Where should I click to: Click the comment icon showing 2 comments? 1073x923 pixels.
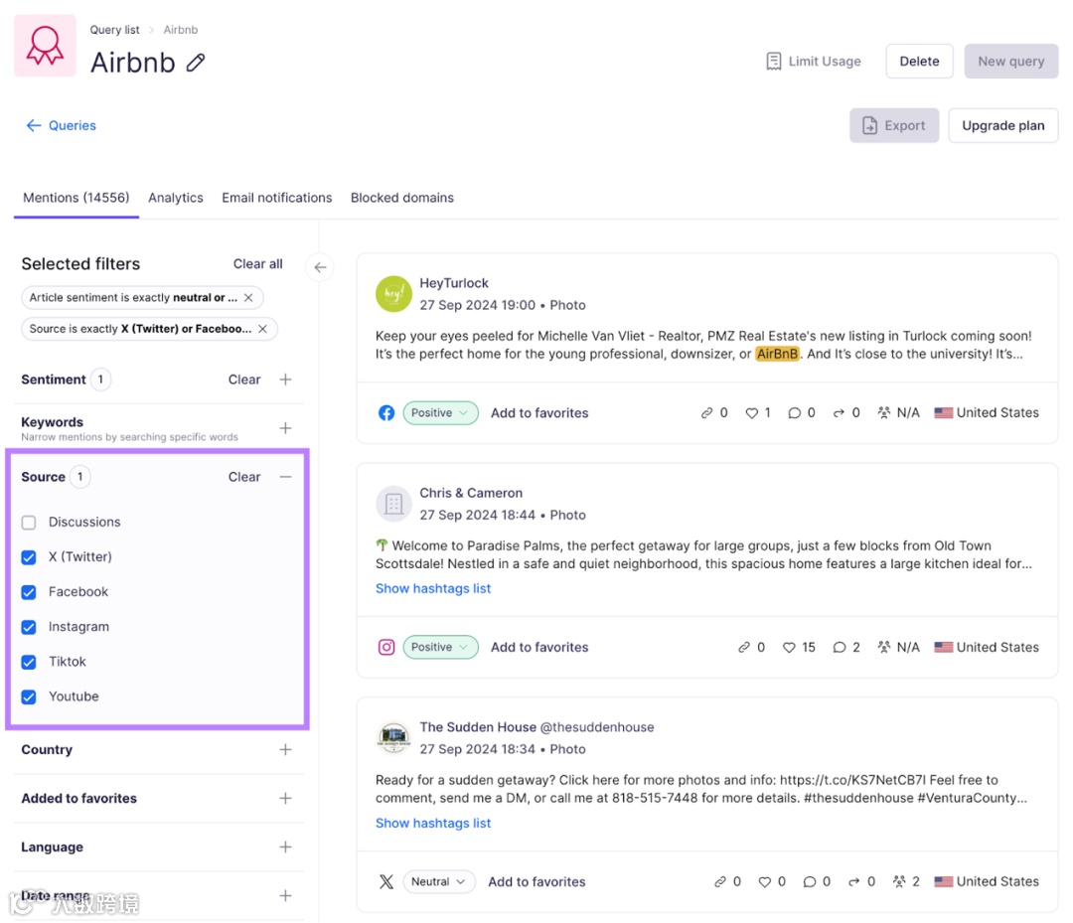[839, 647]
